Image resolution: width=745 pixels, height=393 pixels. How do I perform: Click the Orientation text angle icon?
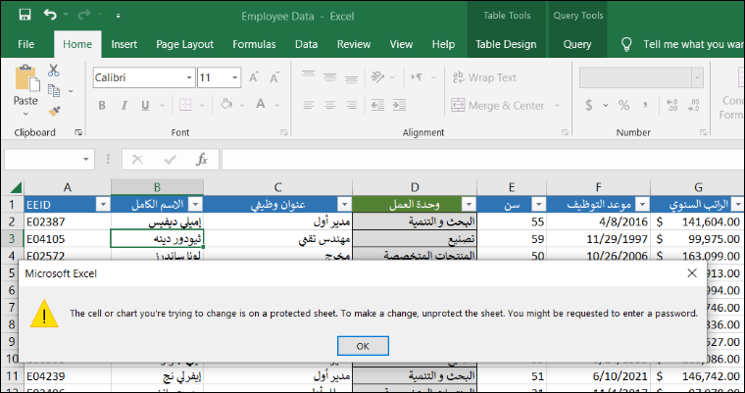tap(377, 76)
